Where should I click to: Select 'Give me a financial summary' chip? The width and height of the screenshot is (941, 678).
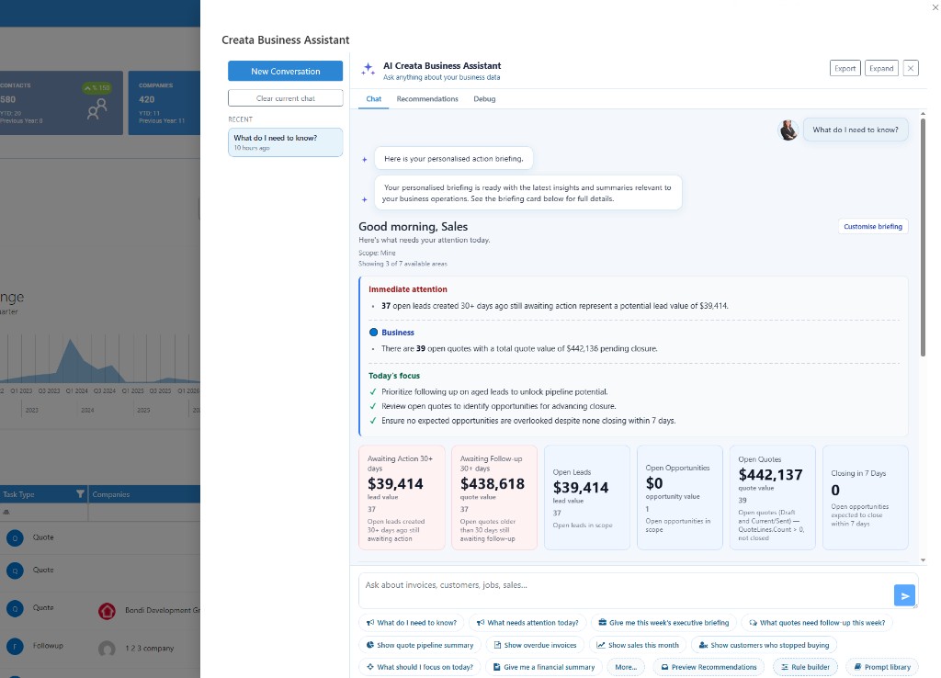[544, 667]
